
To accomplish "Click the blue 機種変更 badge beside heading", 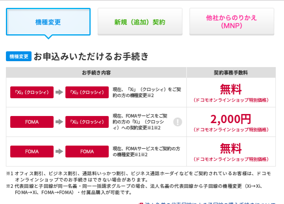I will (19, 56).
